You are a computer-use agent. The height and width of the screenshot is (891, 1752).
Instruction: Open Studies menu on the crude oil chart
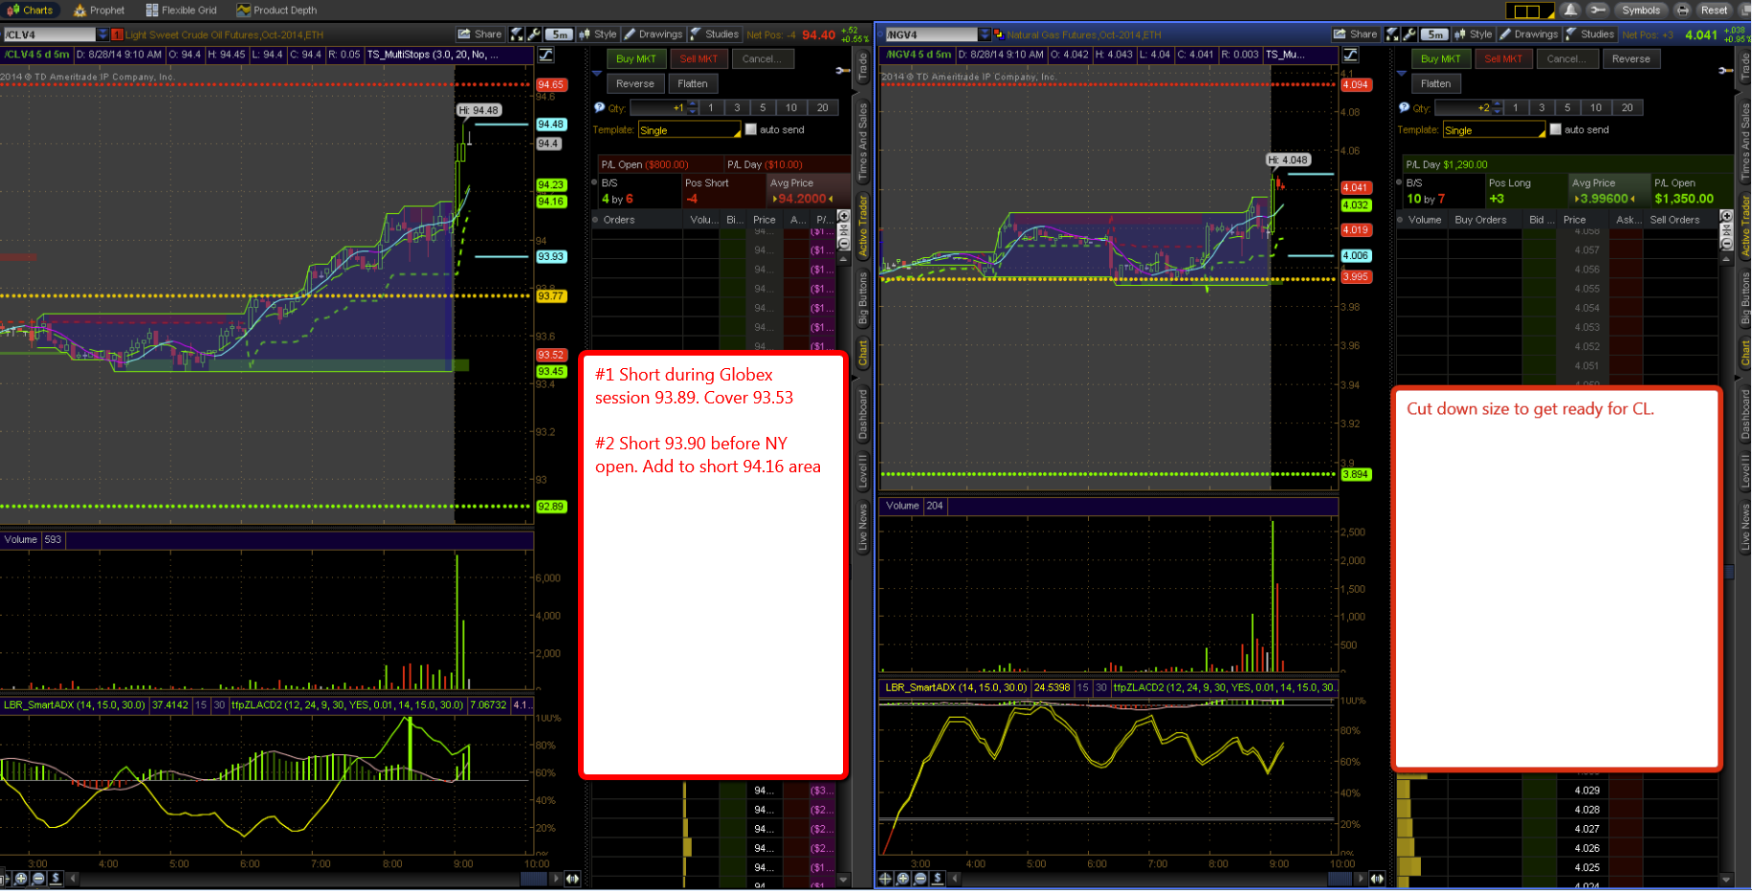[715, 34]
